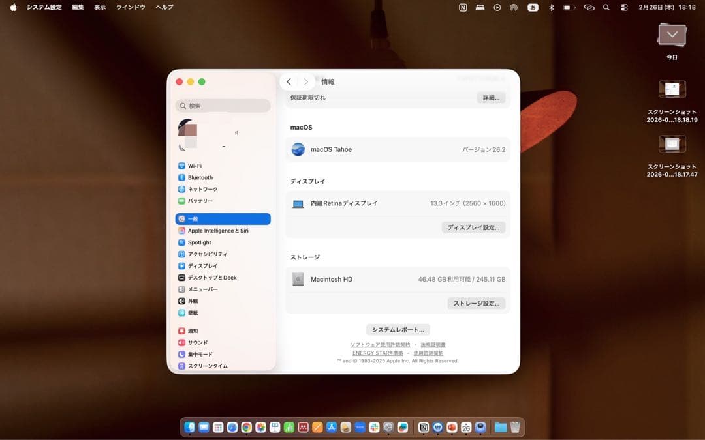This screenshot has height=440, width=705.
Task: Select メニューバー in the sidebar
Action: (223, 289)
